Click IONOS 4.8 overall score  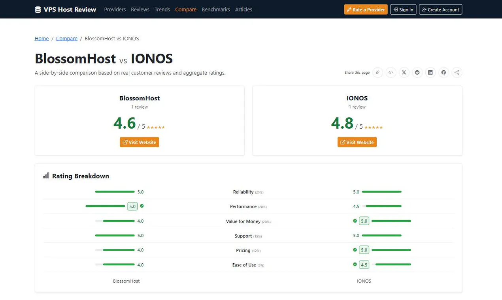pyautogui.click(x=342, y=123)
